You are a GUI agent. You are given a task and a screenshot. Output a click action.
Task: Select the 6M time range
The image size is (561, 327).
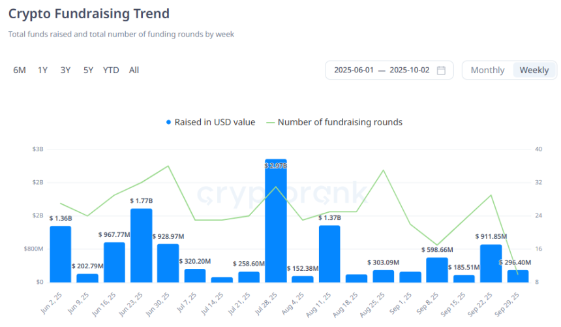20,70
